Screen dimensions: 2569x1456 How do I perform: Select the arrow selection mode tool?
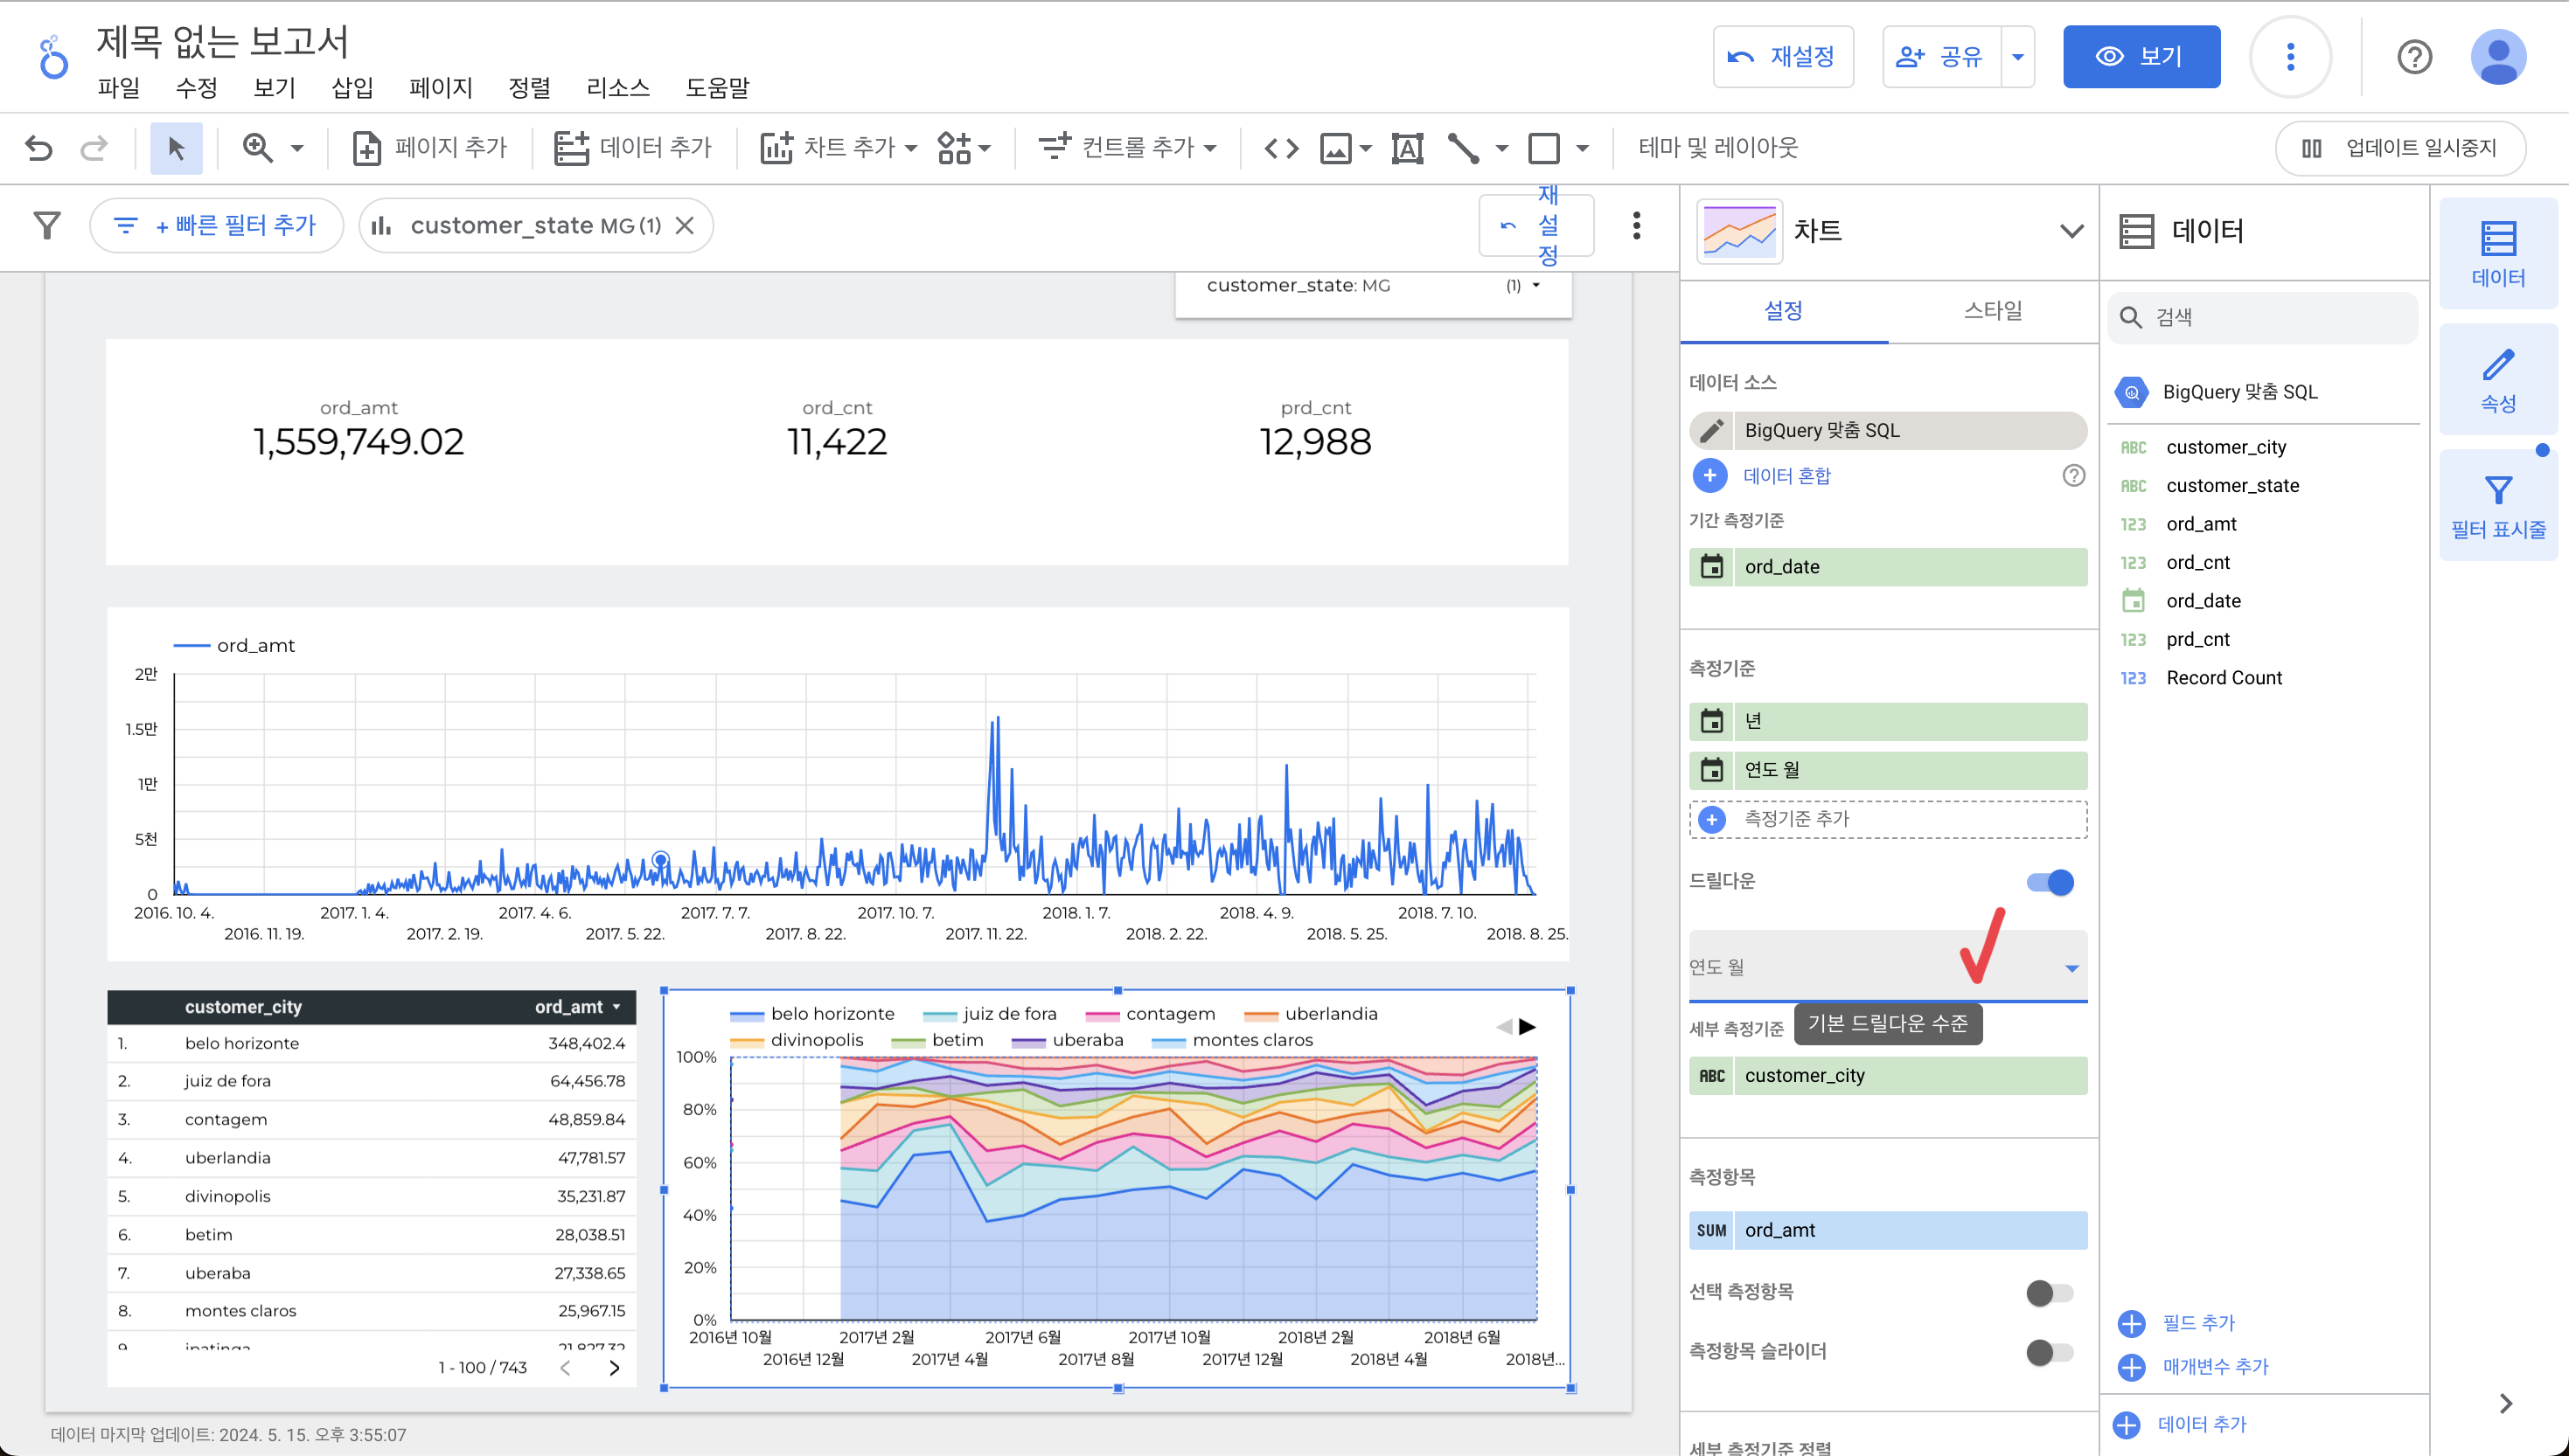(x=176, y=148)
